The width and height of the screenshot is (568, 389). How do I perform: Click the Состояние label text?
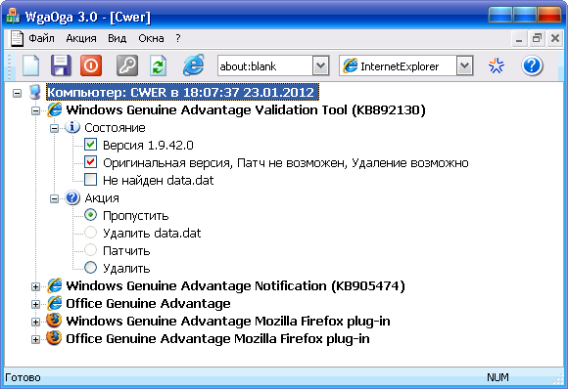(115, 128)
